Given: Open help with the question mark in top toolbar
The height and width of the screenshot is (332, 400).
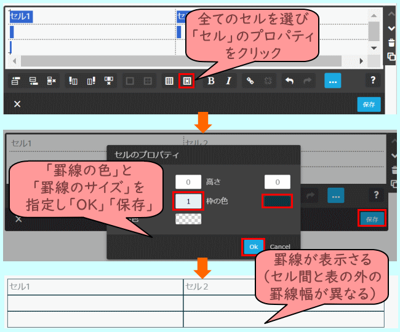Looking at the screenshot, I should point(373,81).
